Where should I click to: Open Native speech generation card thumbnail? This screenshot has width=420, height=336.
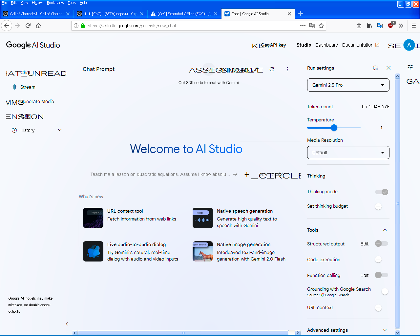pos(203,218)
